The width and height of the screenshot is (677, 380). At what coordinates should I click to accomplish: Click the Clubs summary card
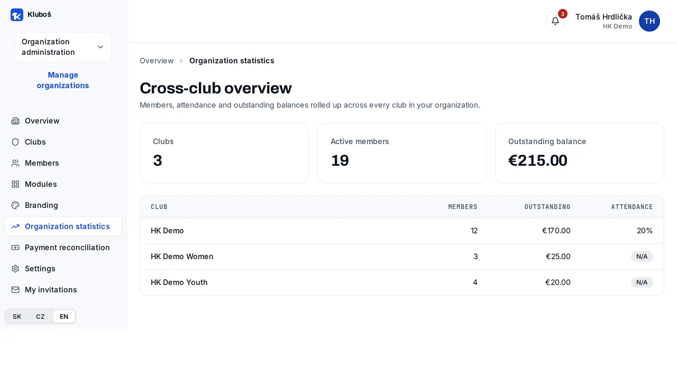pos(224,153)
